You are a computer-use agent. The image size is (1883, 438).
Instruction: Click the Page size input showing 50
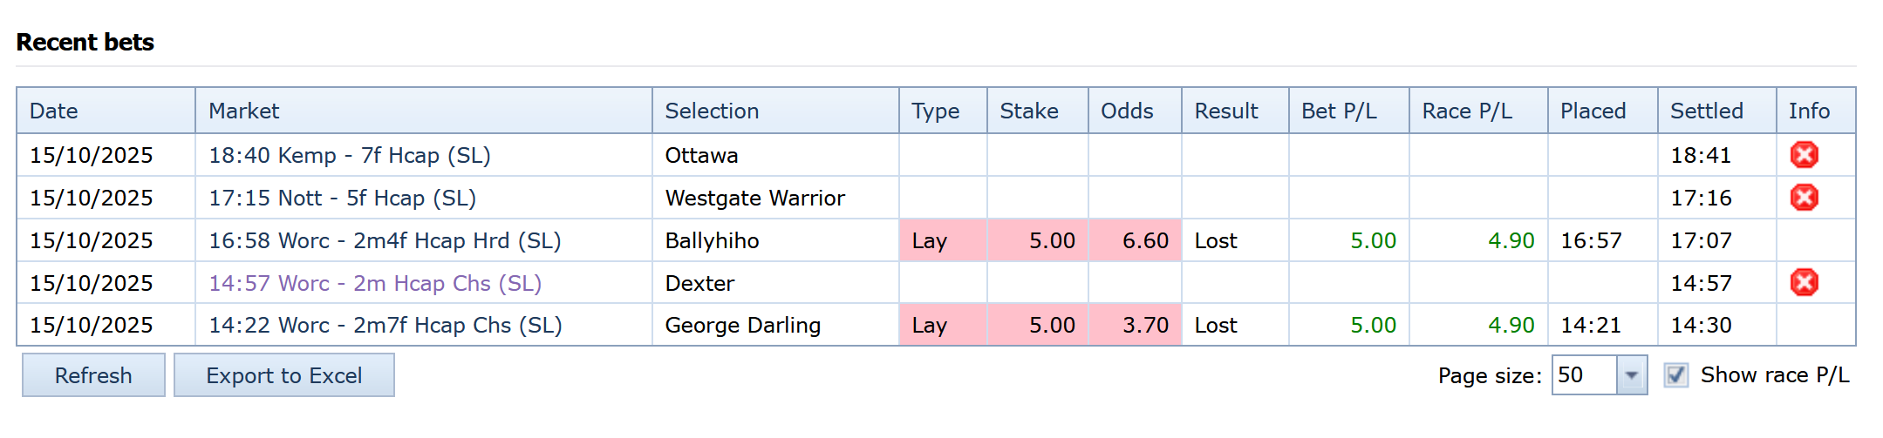tap(1583, 375)
